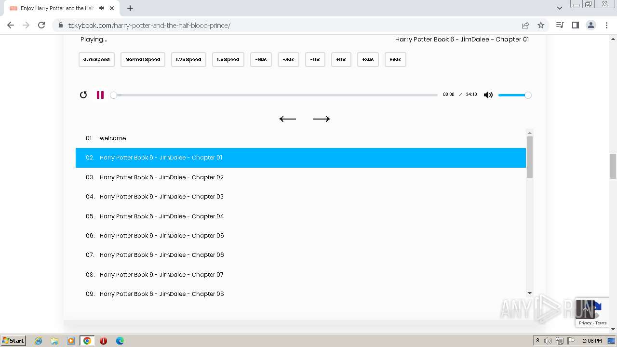
Task: Play Chapter 03 from the playlist
Action: (x=301, y=197)
